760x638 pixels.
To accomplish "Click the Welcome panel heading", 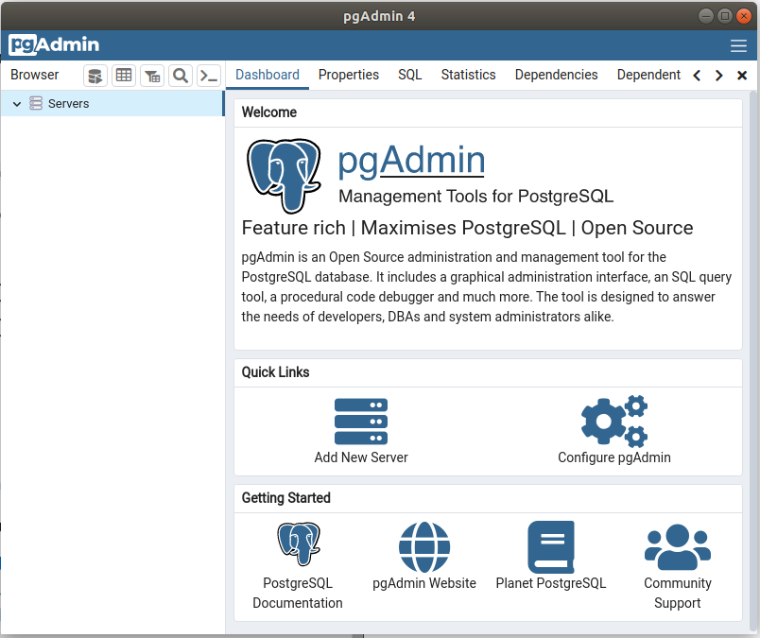I will (x=269, y=112).
